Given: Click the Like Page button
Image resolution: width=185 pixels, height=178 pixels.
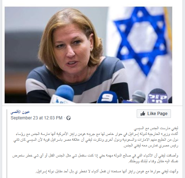Looking at the screenshot, I should pos(154,114).
